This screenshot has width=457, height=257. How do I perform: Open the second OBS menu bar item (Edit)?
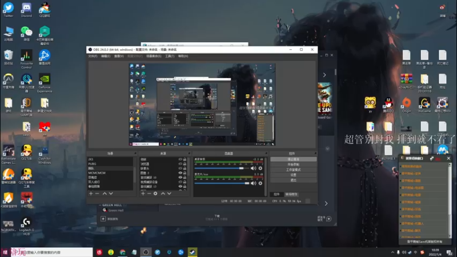pos(106,56)
